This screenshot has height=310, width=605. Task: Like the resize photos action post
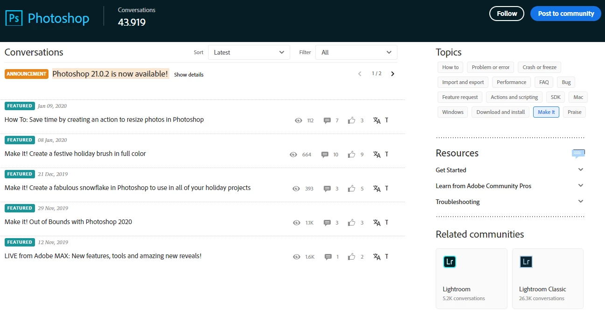click(x=352, y=120)
